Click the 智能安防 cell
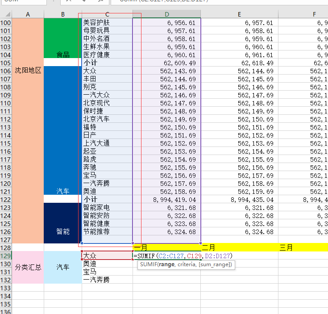328x314 pixels. [107, 216]
